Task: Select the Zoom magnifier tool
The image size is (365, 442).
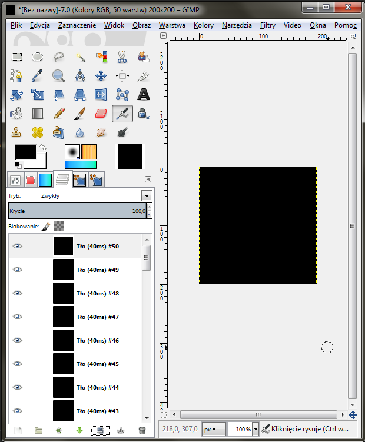Action: coord(59,76)
